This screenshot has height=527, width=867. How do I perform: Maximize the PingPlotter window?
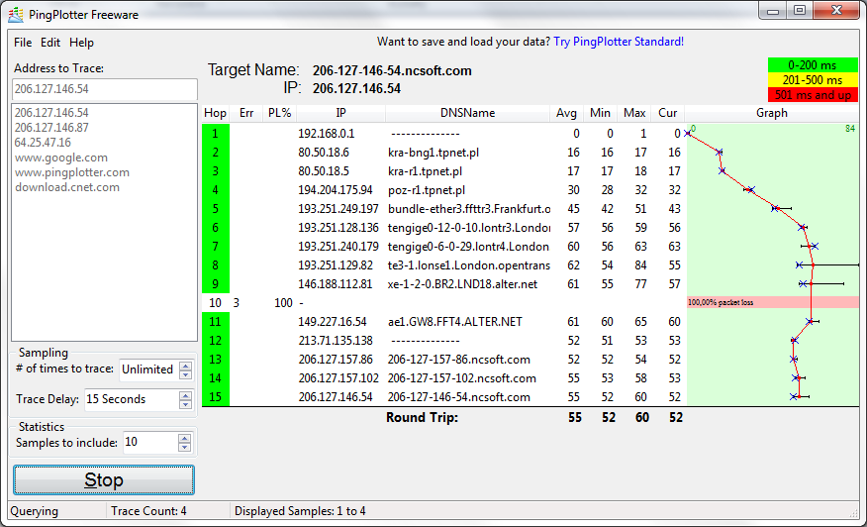click(x=799, y=10)
